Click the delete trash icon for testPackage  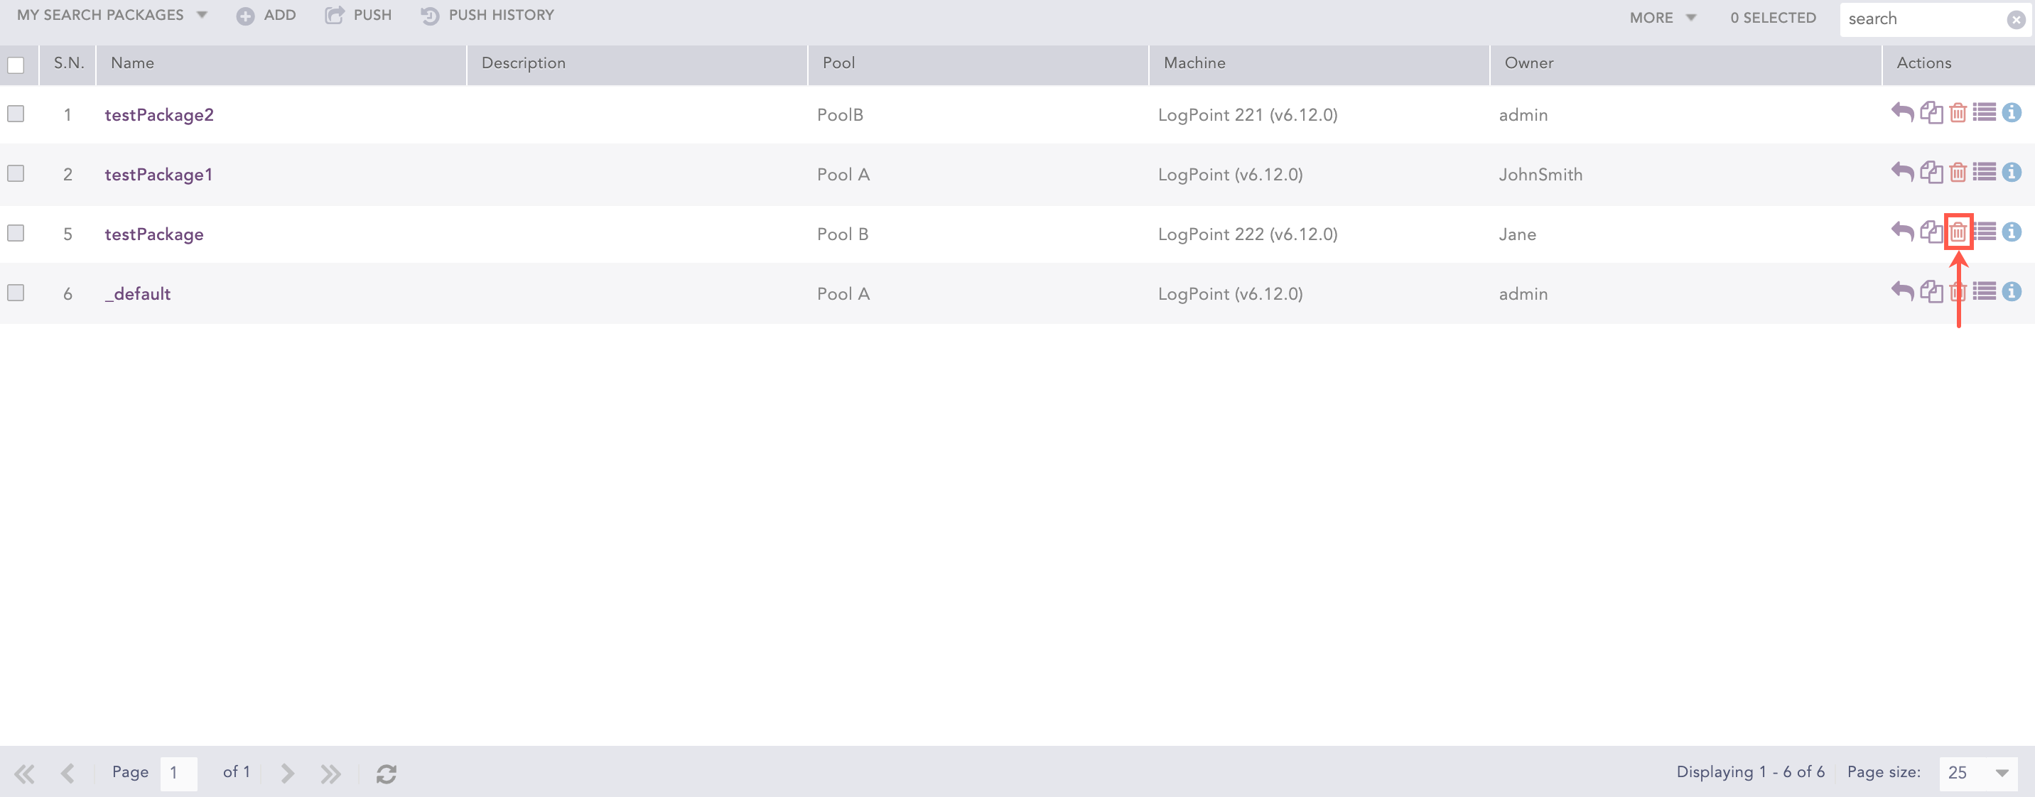pos(1958,232)
